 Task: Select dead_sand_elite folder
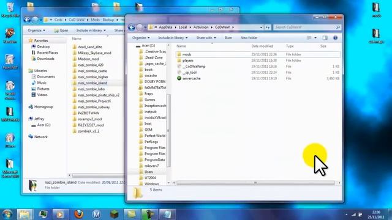pos(90,47)
